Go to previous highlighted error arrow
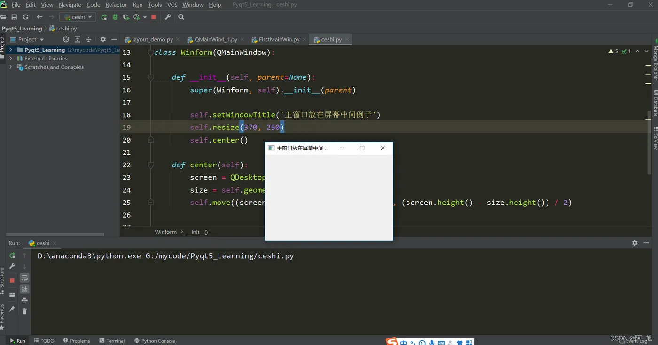Image resolution: width=658 pixels, height=345 pixels. click(x=637, y=51)
